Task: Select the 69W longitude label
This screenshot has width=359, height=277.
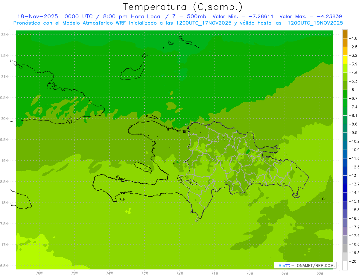Action: click(x=285, y=273)
